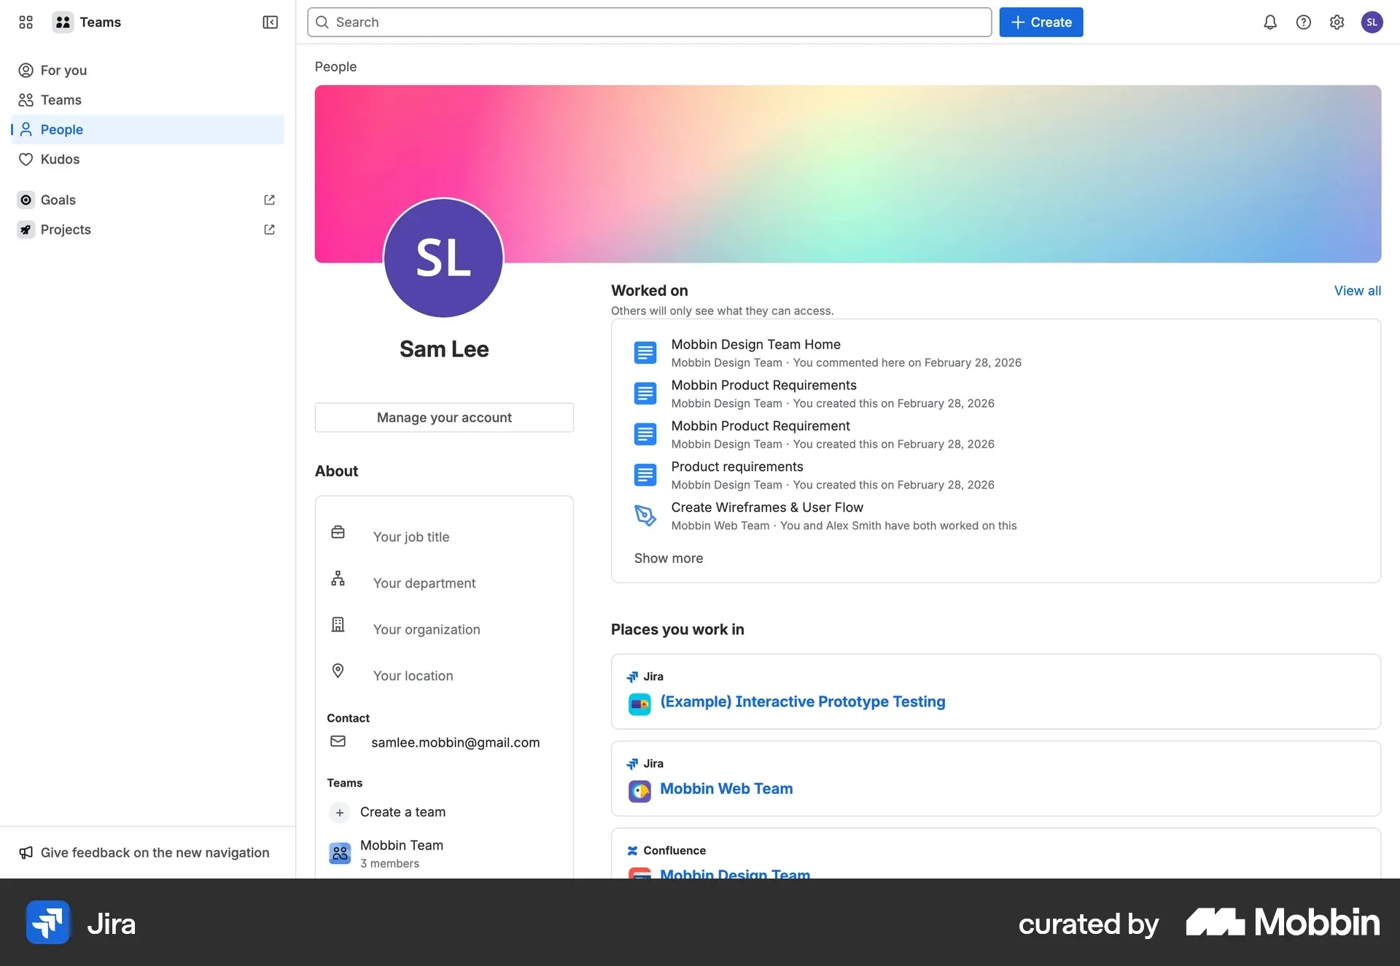Expand Show more in Worked on
The width and height of the screenshot is (1400, 966).
pos(668,558)
